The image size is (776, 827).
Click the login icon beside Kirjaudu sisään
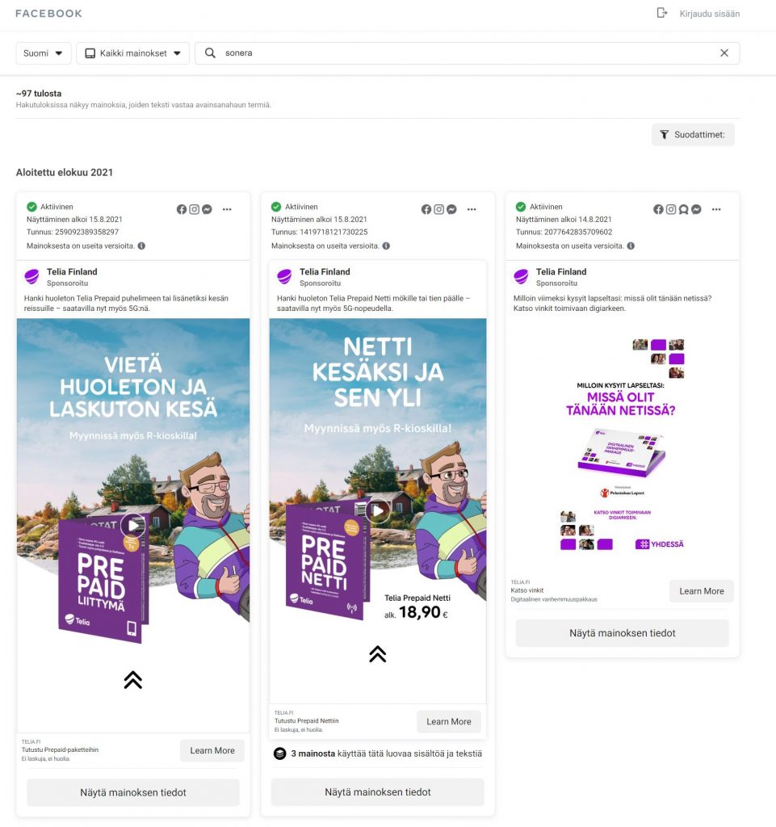pos(662,13)
